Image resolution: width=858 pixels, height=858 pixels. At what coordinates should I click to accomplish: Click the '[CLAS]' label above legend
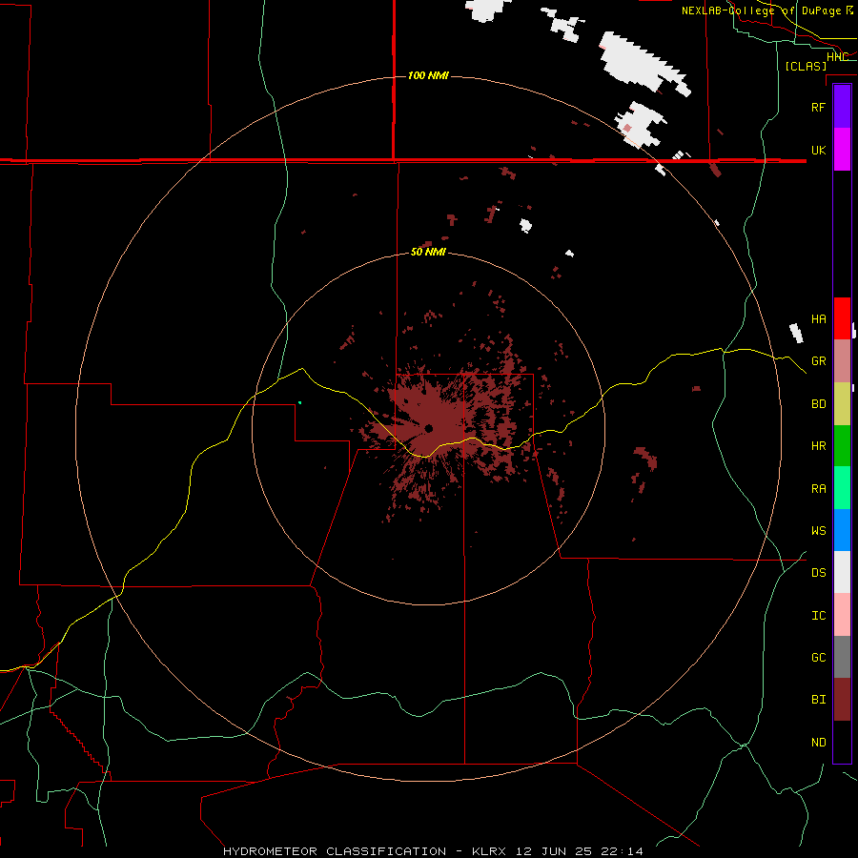pos(806,66)
